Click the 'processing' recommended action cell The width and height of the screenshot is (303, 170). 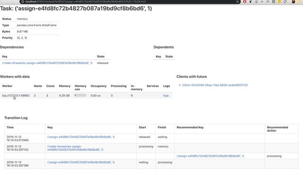[274, 156]
